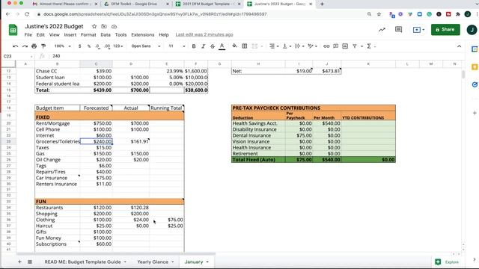
Task: Click the 'Last edit was 2 minutes ago' link
Action: point(204,35)
